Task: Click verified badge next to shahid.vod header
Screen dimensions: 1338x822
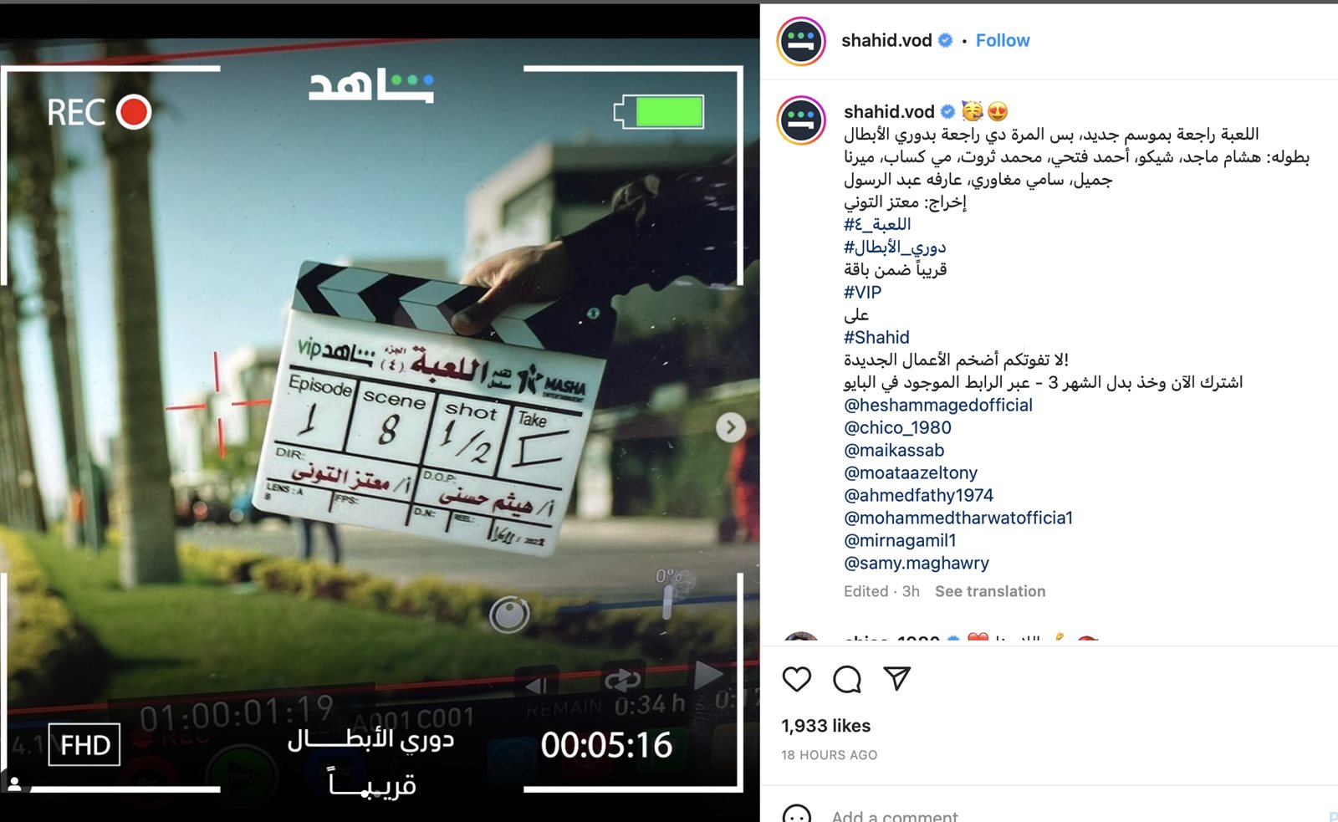Action: click(945, 40)
